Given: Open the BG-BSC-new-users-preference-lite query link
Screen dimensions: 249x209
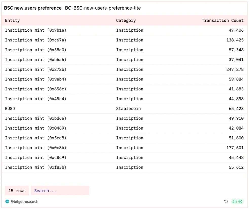Looking at the screenshot, I should pyautogui.click(x=103, y=8).
